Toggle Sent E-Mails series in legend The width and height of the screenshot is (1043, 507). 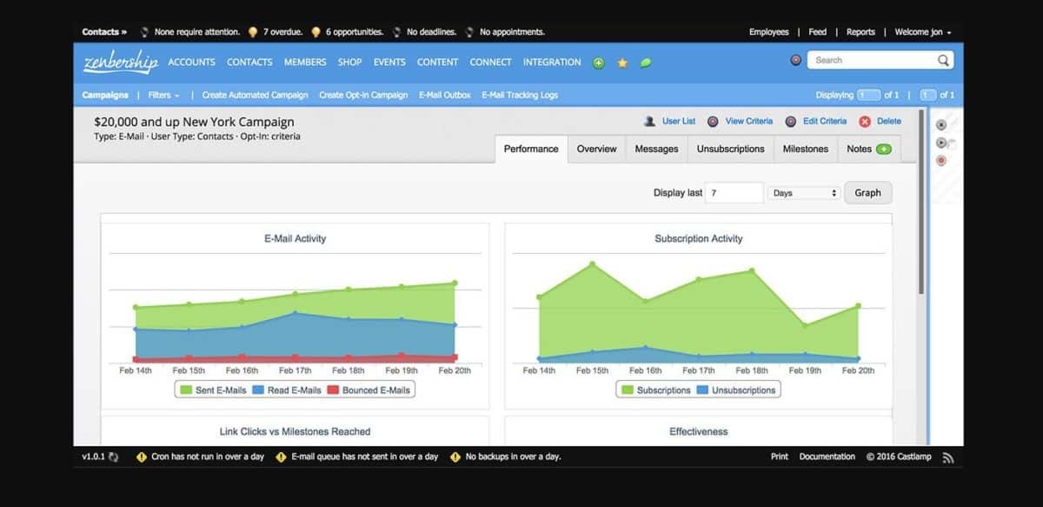tap(213, 390)
